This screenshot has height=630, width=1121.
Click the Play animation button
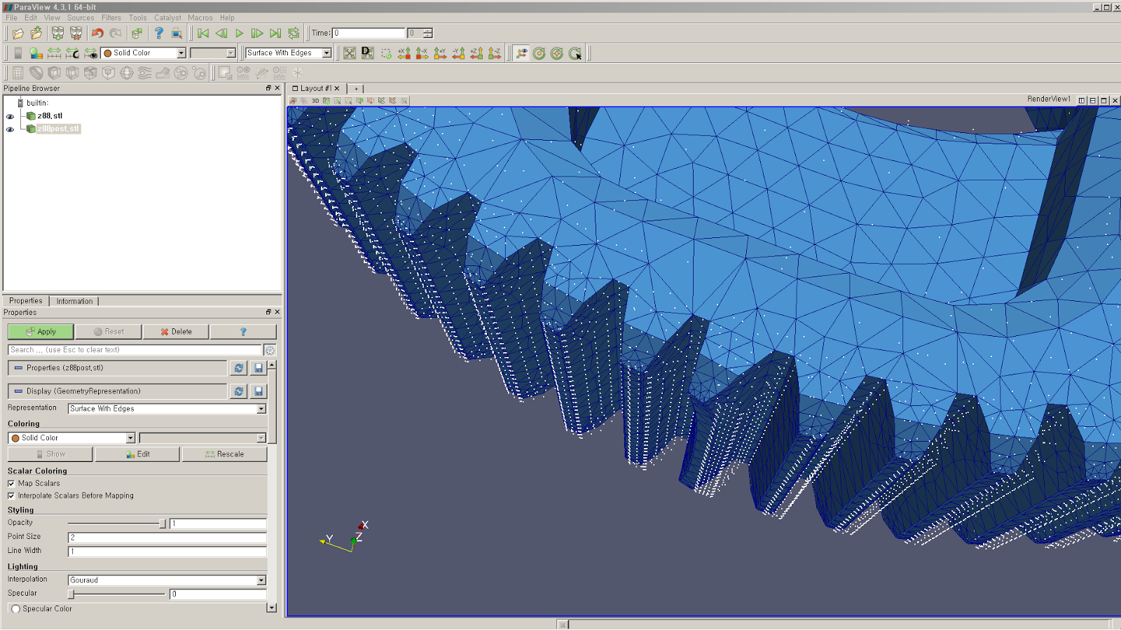pyautogui.click(x=238, y=32)
